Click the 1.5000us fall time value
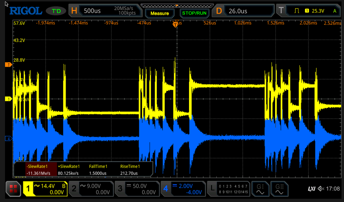Screen dimensions: 344x202 click(x=98, y=173)
